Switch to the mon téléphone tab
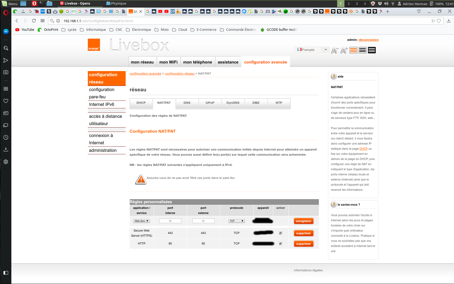This screenshot has height=284, width=454. [x=198, y=62]
